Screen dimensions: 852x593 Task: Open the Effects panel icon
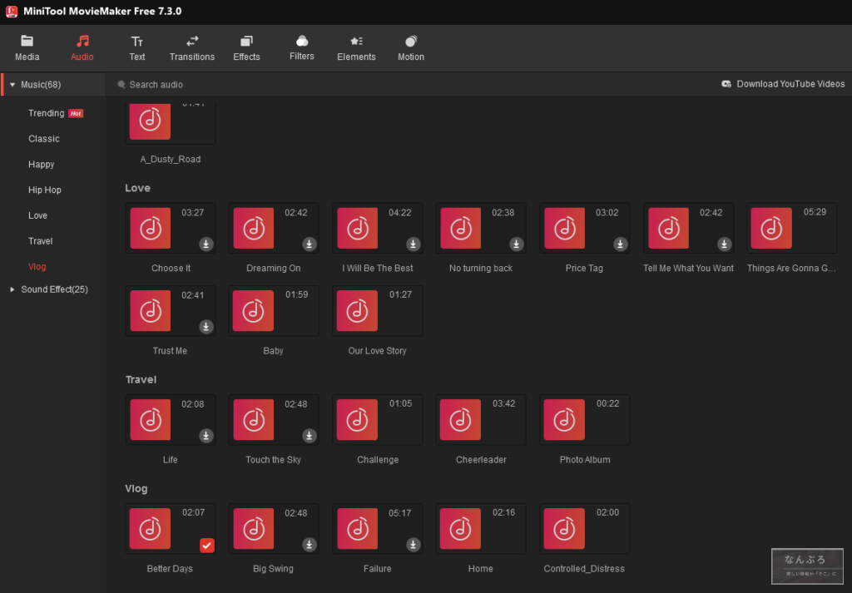(246, 42)
